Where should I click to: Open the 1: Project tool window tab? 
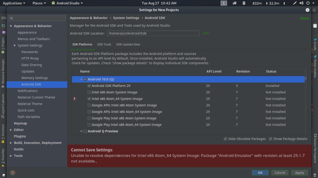pos(3,45)
